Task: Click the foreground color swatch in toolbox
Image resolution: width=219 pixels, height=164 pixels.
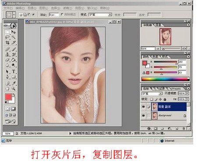Action: (8, 97)
